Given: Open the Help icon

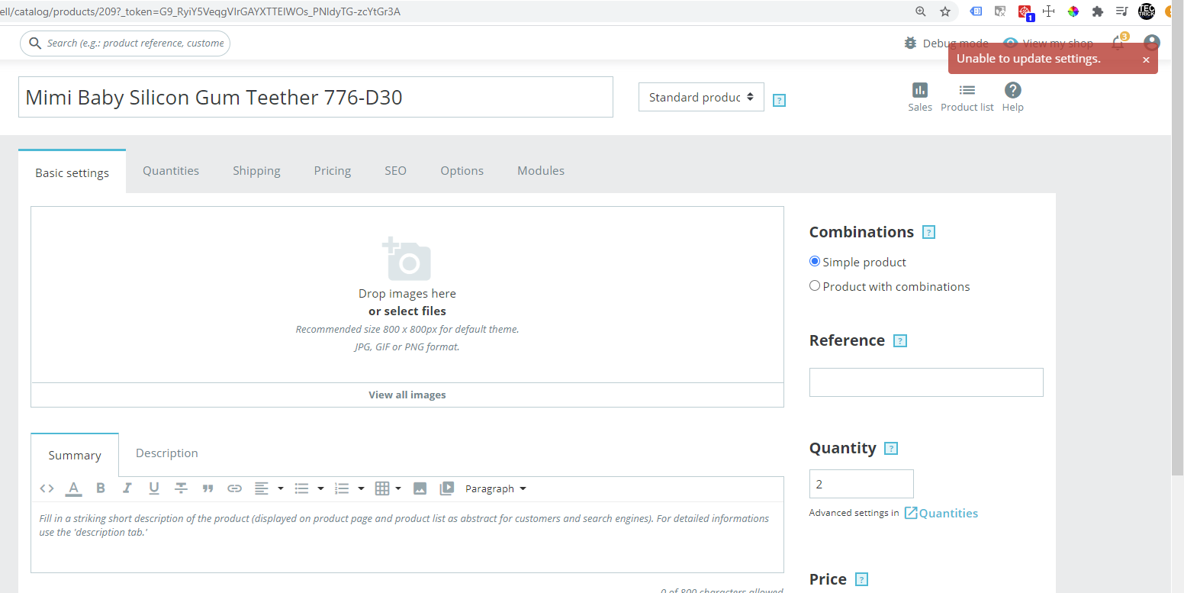Looking at the screenshot, I should 1012,90.
